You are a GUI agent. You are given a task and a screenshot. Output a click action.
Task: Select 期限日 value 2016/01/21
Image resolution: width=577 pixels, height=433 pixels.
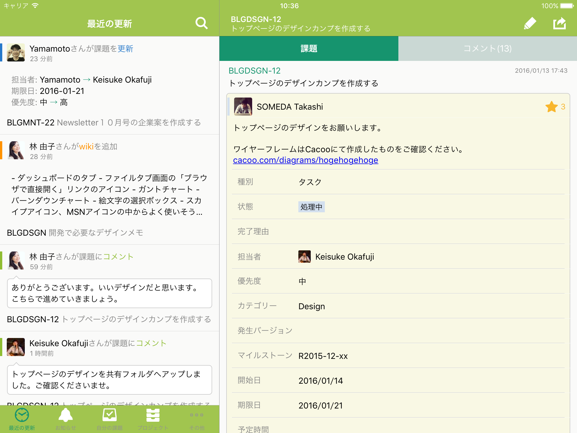[x=321, y=405]
